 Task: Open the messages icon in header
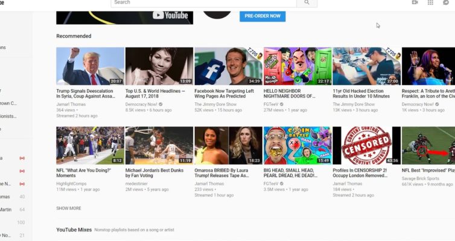[x=446, y=2]
